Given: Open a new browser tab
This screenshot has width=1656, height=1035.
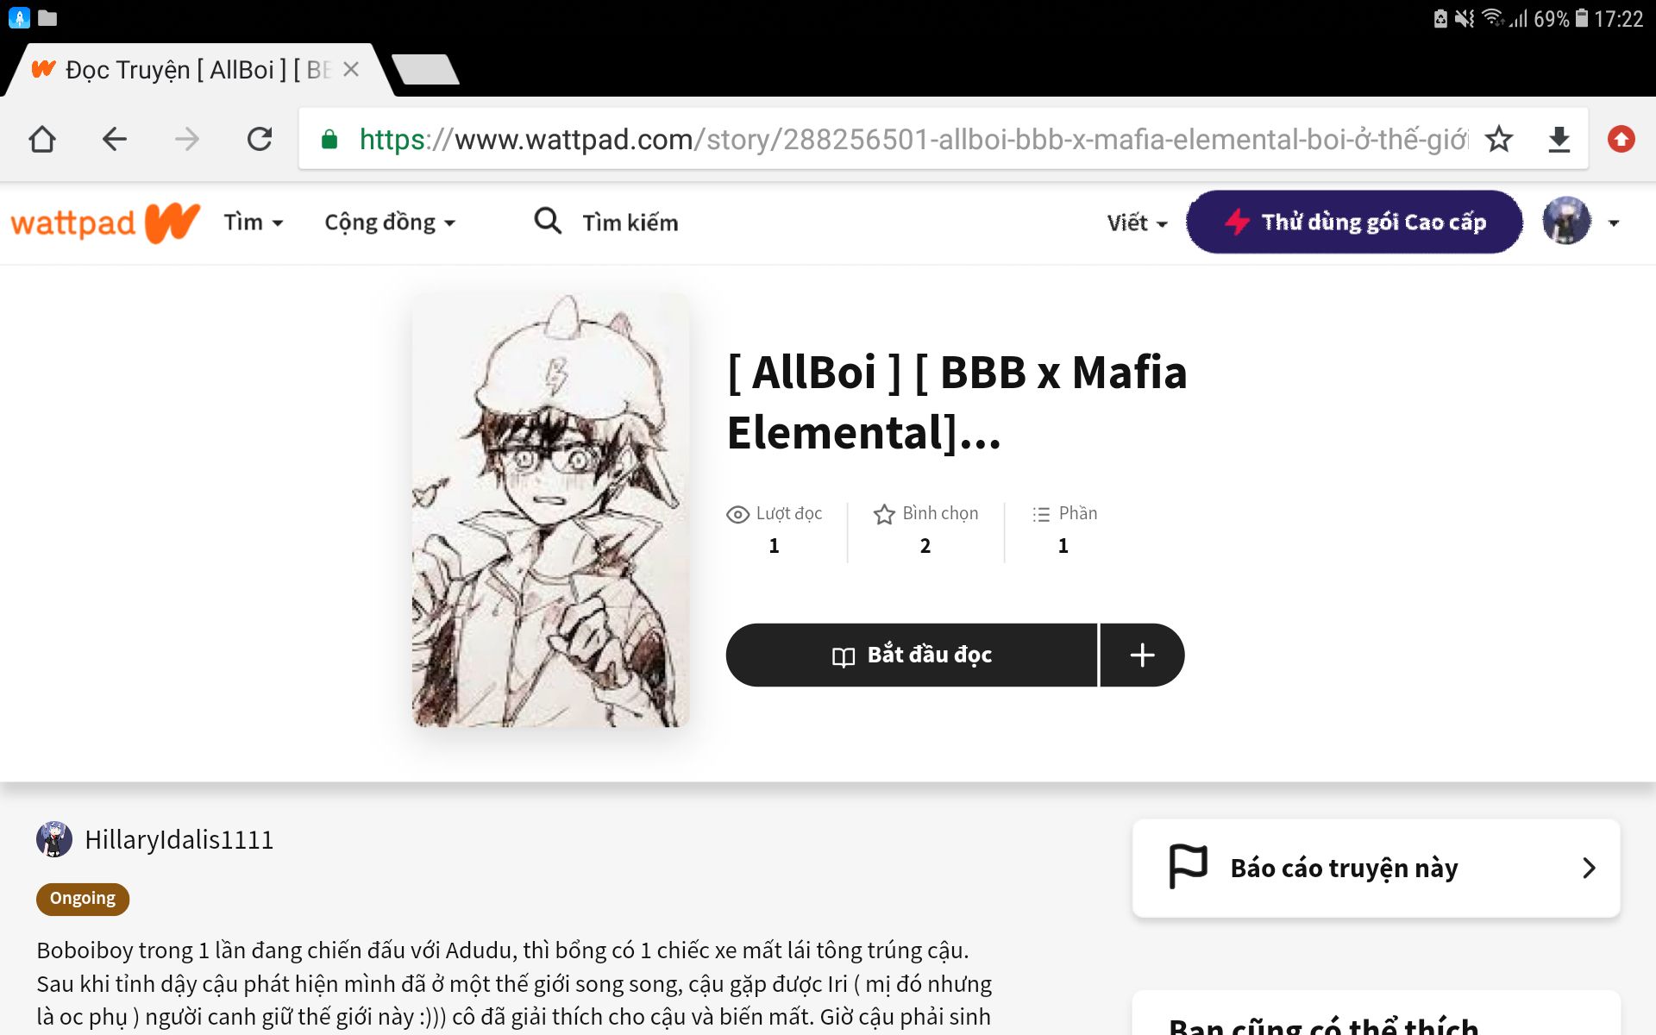Looking at the screenshot, I should [425, 70].
